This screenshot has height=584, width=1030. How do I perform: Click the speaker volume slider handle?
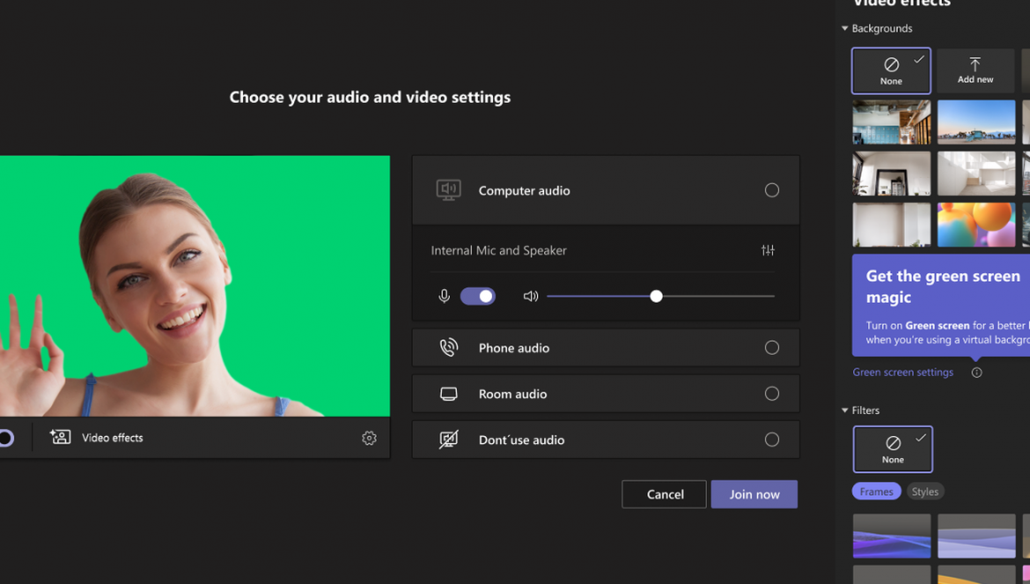656,296
